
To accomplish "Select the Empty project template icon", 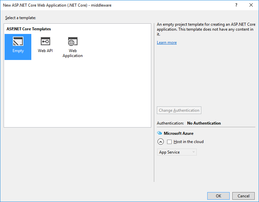I will [18, 42].
